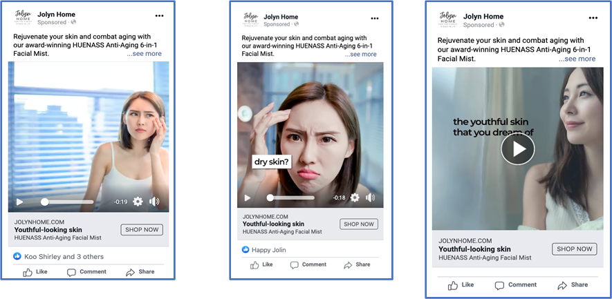Click HUENASS Anti-Aging Facial Mist text on third ad
The width and height of the screenshot is (612, 299).
click(485, 258)
